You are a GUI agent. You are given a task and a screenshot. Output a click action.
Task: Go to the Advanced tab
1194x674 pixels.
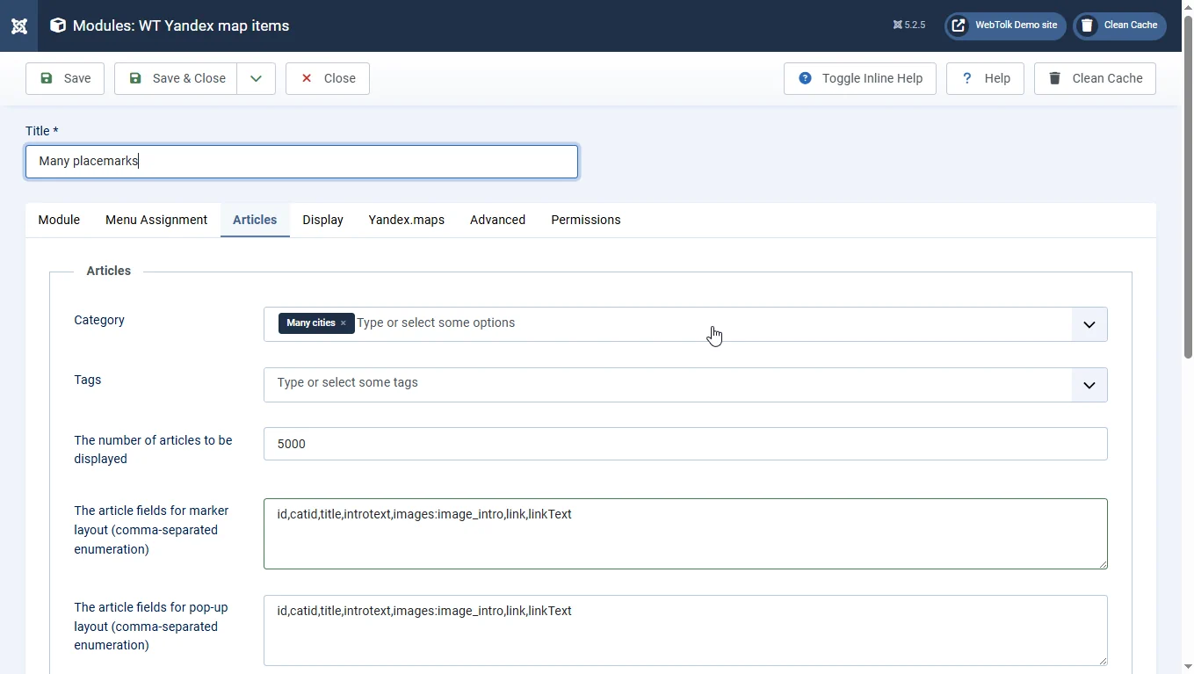[497, 220]
